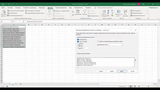The height and width of the screenshot is (90, 160).
Task: Click the Tell me (Что вы хотите сделать) box
Action: tap(105, 8)
